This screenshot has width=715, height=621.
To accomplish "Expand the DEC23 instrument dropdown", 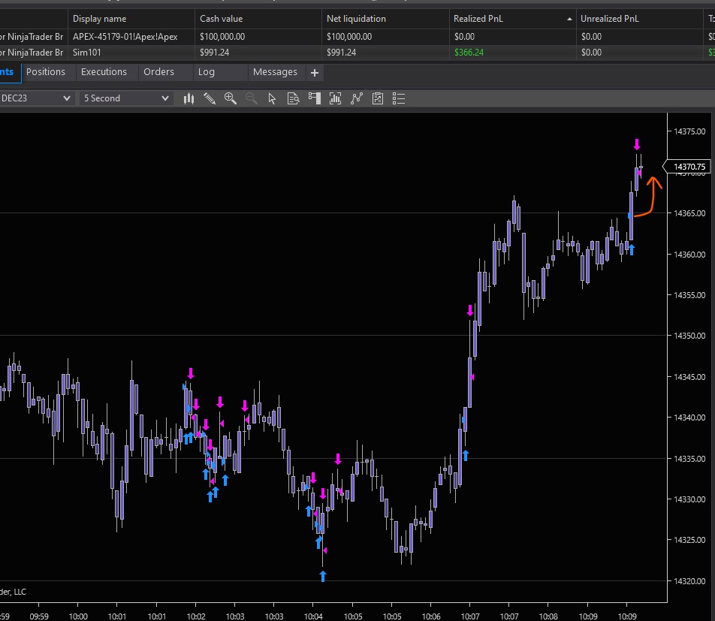I will 66,98.
